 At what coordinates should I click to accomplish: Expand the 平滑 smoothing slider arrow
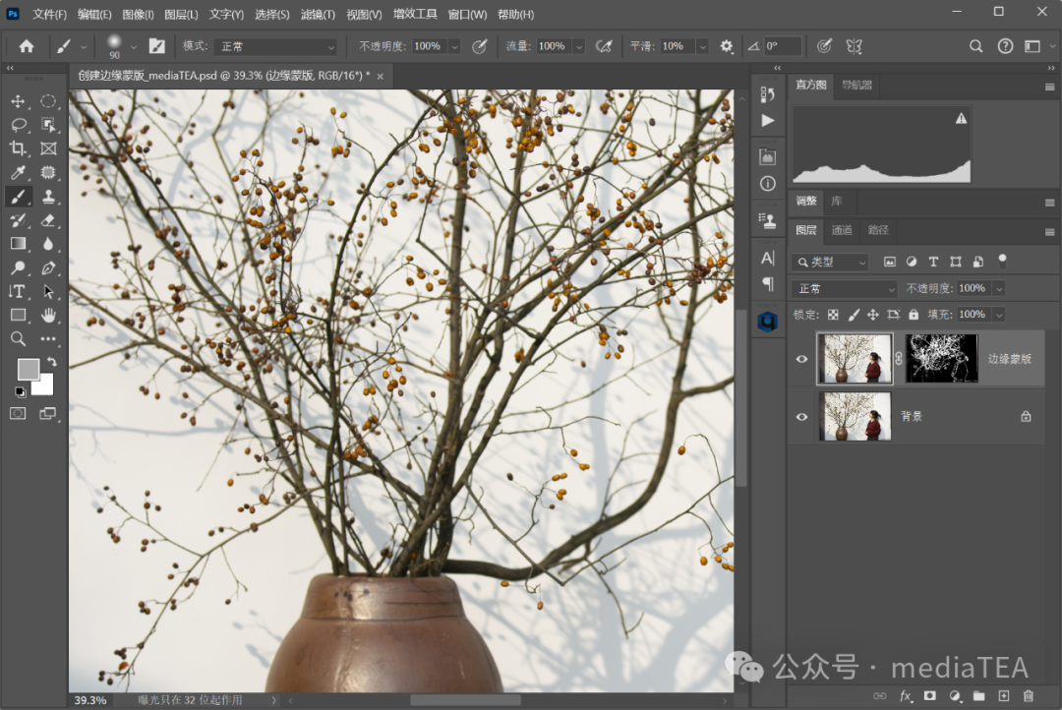tap(702, 47)
